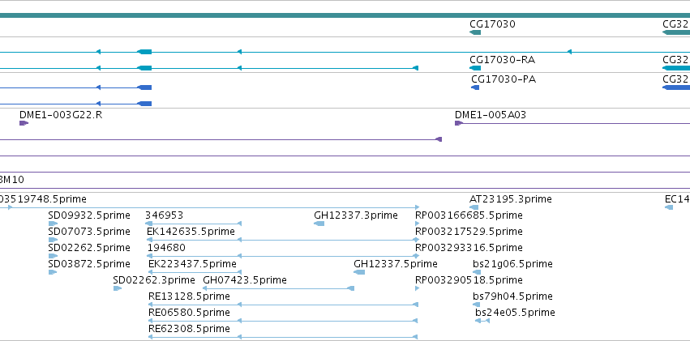The height and width of the screenshot is (341, 690).
Task: Click the DME1-003G22.R purple feature glyph
Action: (x=24, y=123)
